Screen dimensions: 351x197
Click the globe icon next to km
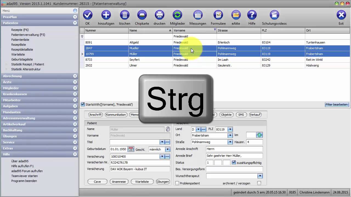[259, 135]
